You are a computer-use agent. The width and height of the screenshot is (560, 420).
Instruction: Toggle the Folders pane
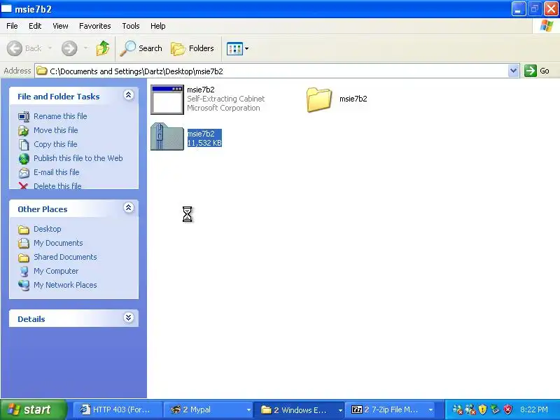[x=192, y=48]
